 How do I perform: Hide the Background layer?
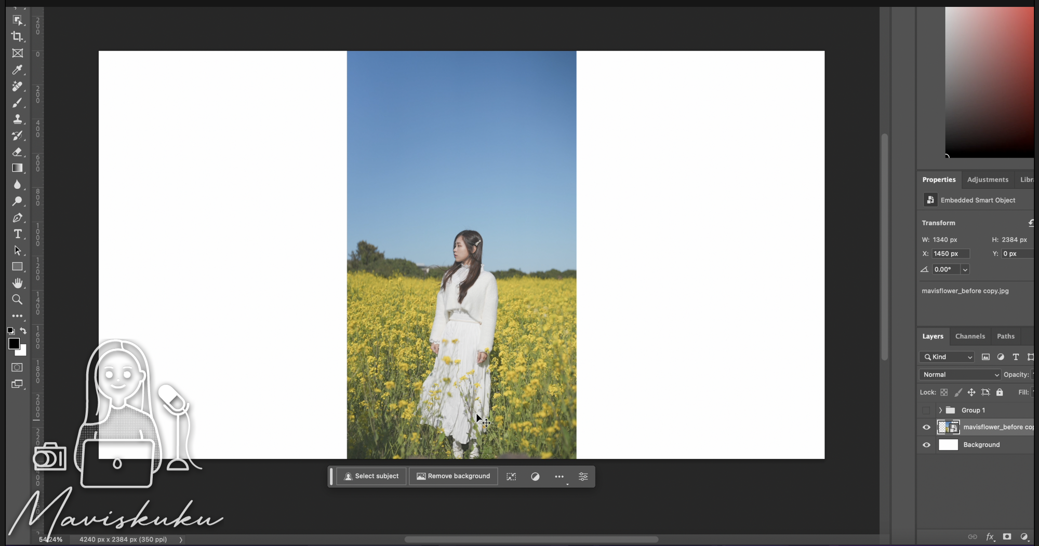pos(926,445)
